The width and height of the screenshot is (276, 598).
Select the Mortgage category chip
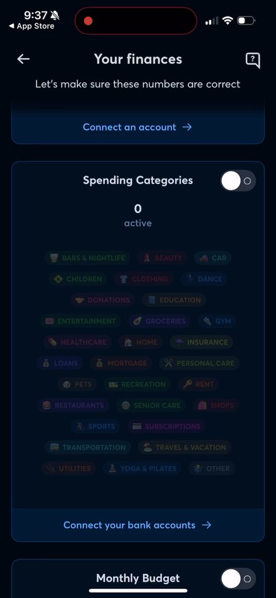pyautogui.click(x=121, y=363)
